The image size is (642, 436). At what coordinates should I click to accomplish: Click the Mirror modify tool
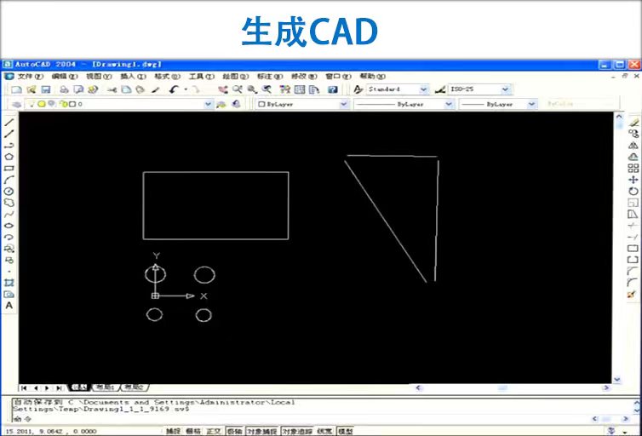point(633,146)
